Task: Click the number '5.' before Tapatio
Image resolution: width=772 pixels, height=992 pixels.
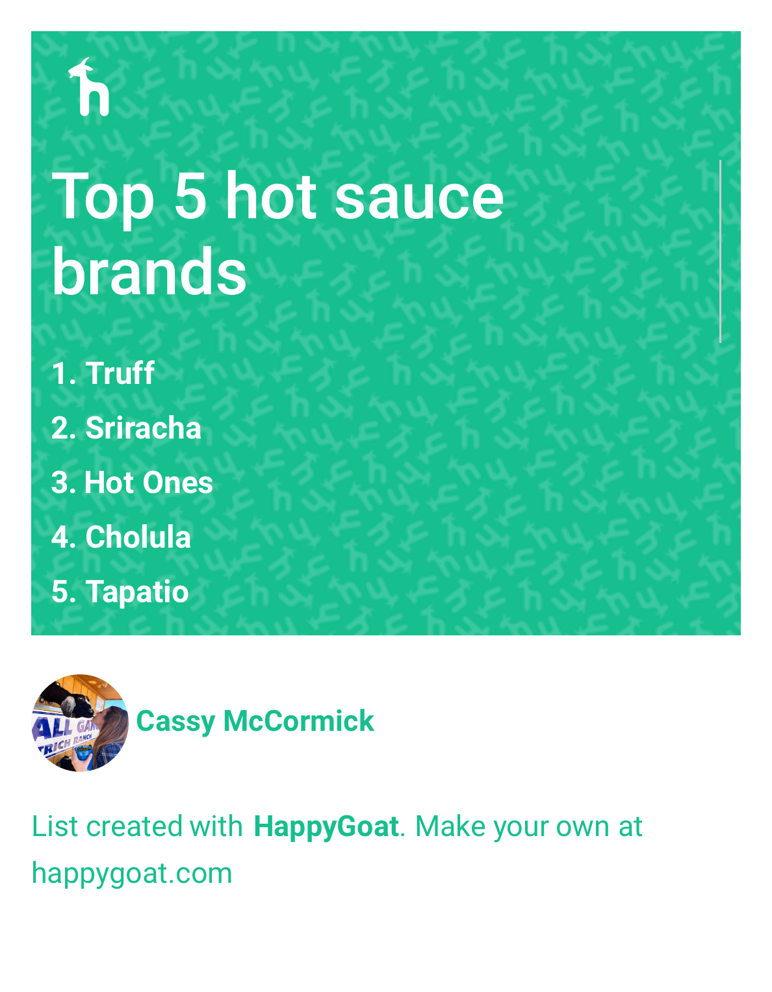Action: point(63,592)
